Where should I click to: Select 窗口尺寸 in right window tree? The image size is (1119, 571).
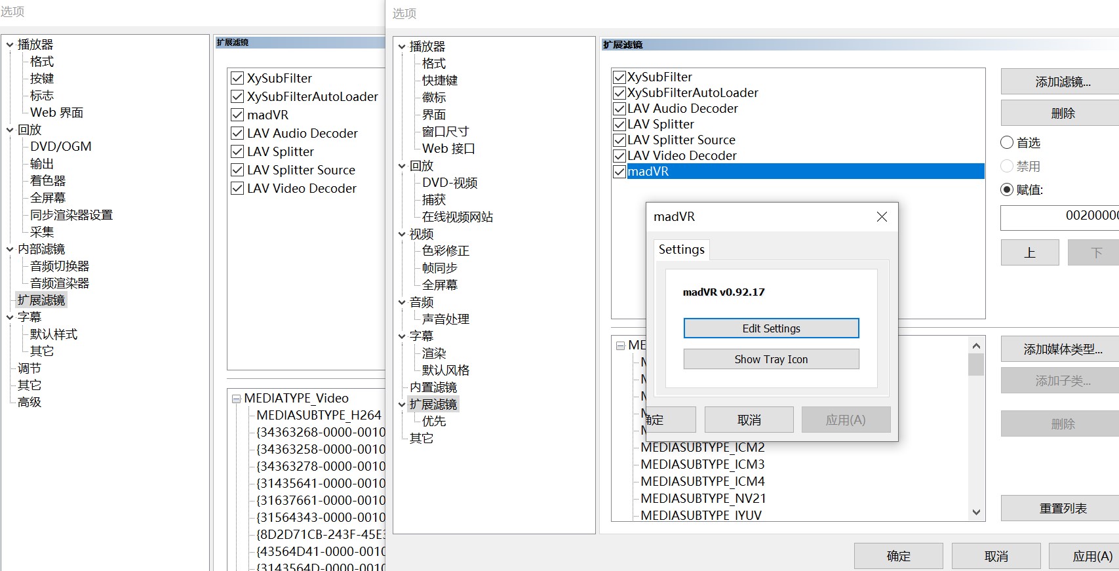coord(446,131)
